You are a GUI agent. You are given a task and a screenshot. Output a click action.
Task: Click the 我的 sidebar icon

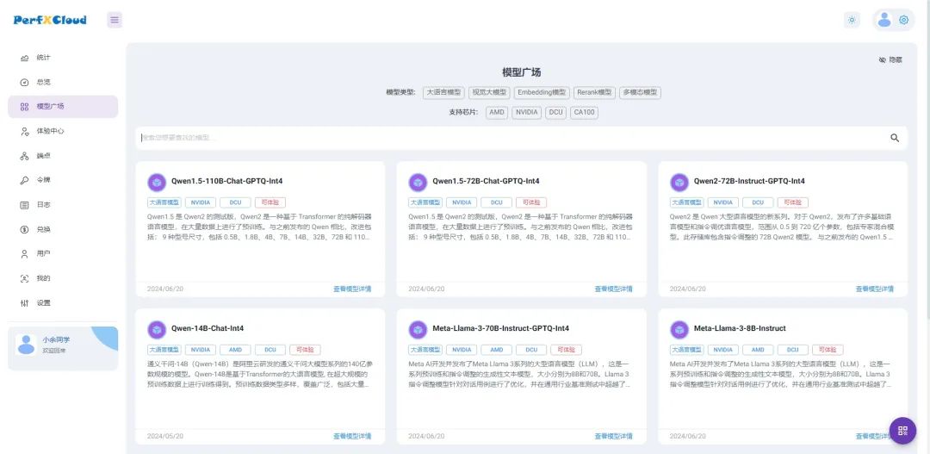[24, 278]
